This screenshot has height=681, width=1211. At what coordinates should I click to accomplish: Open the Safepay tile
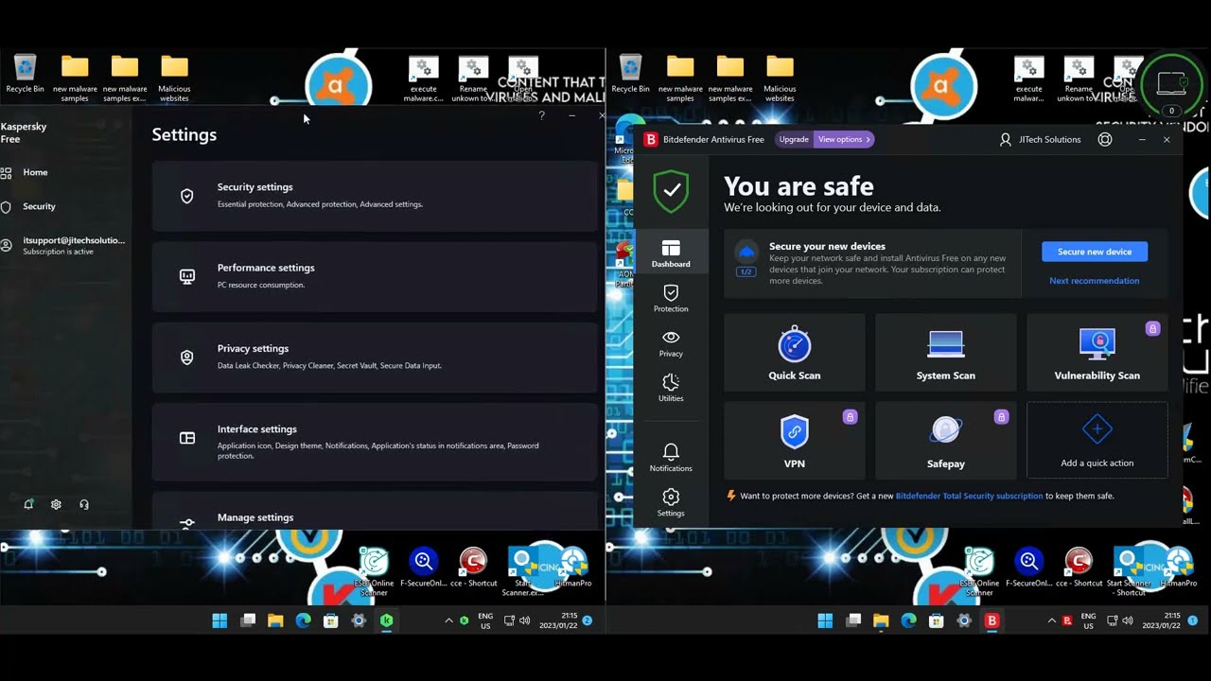(x=945, y=441)
